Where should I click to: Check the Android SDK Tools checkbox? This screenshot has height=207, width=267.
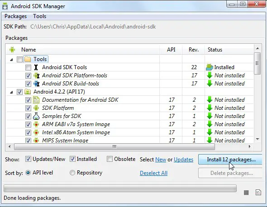(28, 67)
